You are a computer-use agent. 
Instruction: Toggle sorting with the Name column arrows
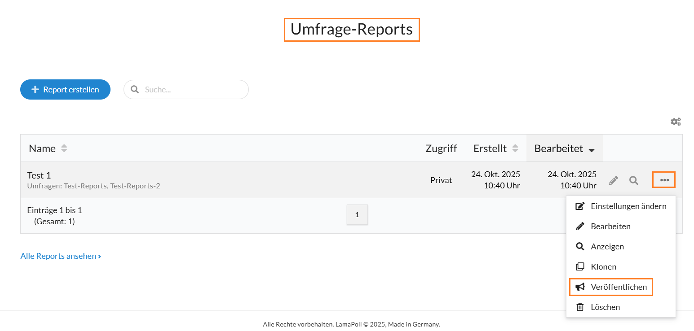(x=64, y=148)
